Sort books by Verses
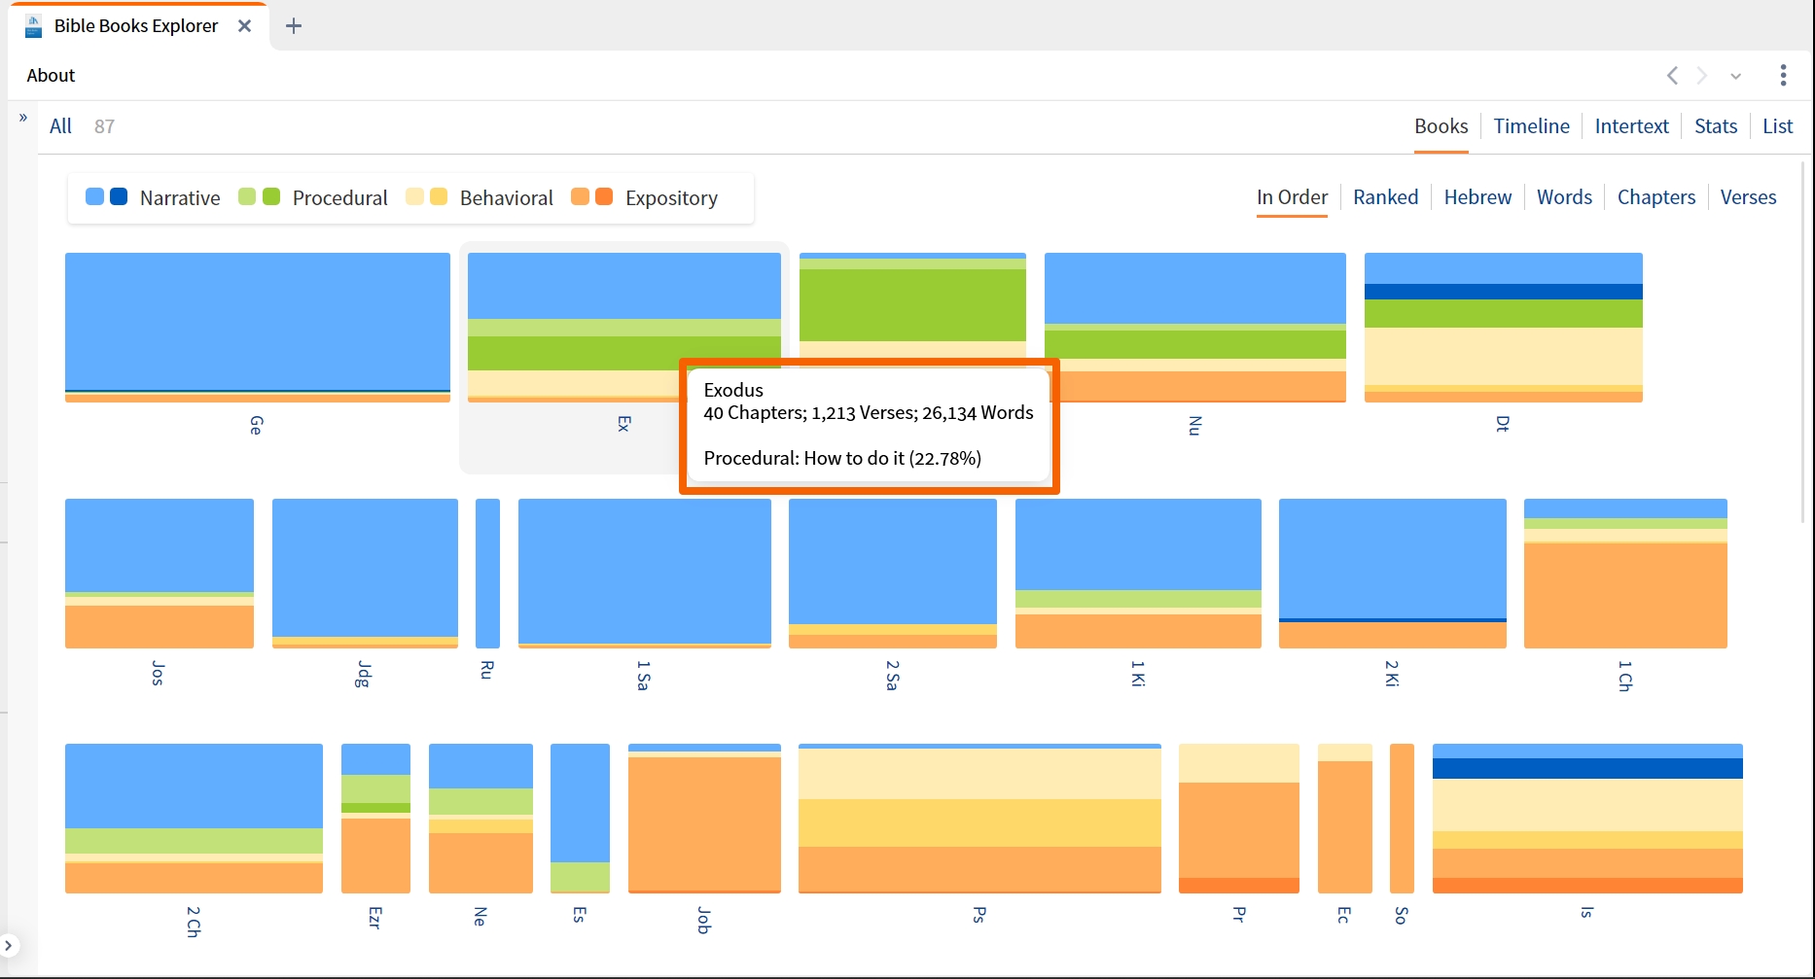Image resolution: width=1815 pixels, height=979 pixels. tap(1748, 197)
